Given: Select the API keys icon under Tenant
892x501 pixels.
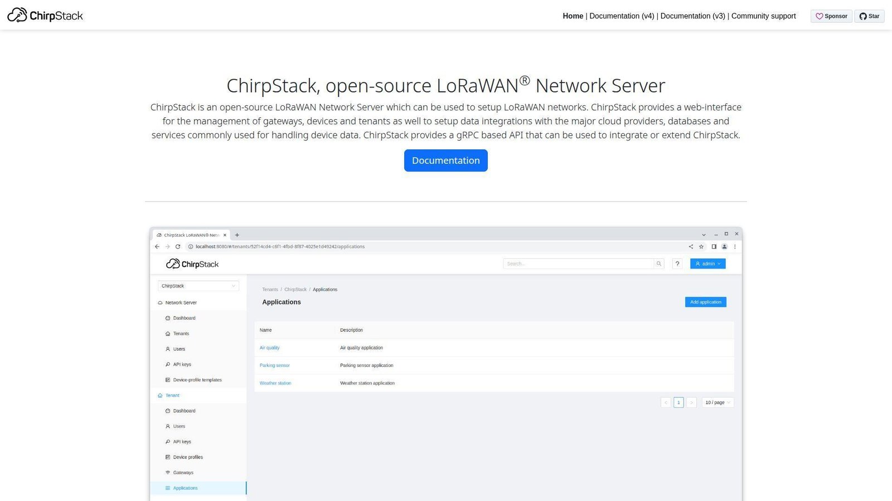Looking at the screenshot, I should pos(168,441).
